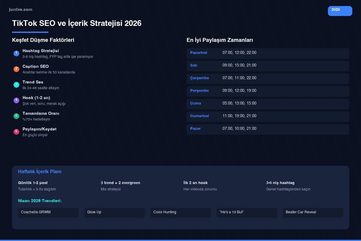Click the times 07:00, 10:00, 21:00
361x241 pixels.
[239, 129]
